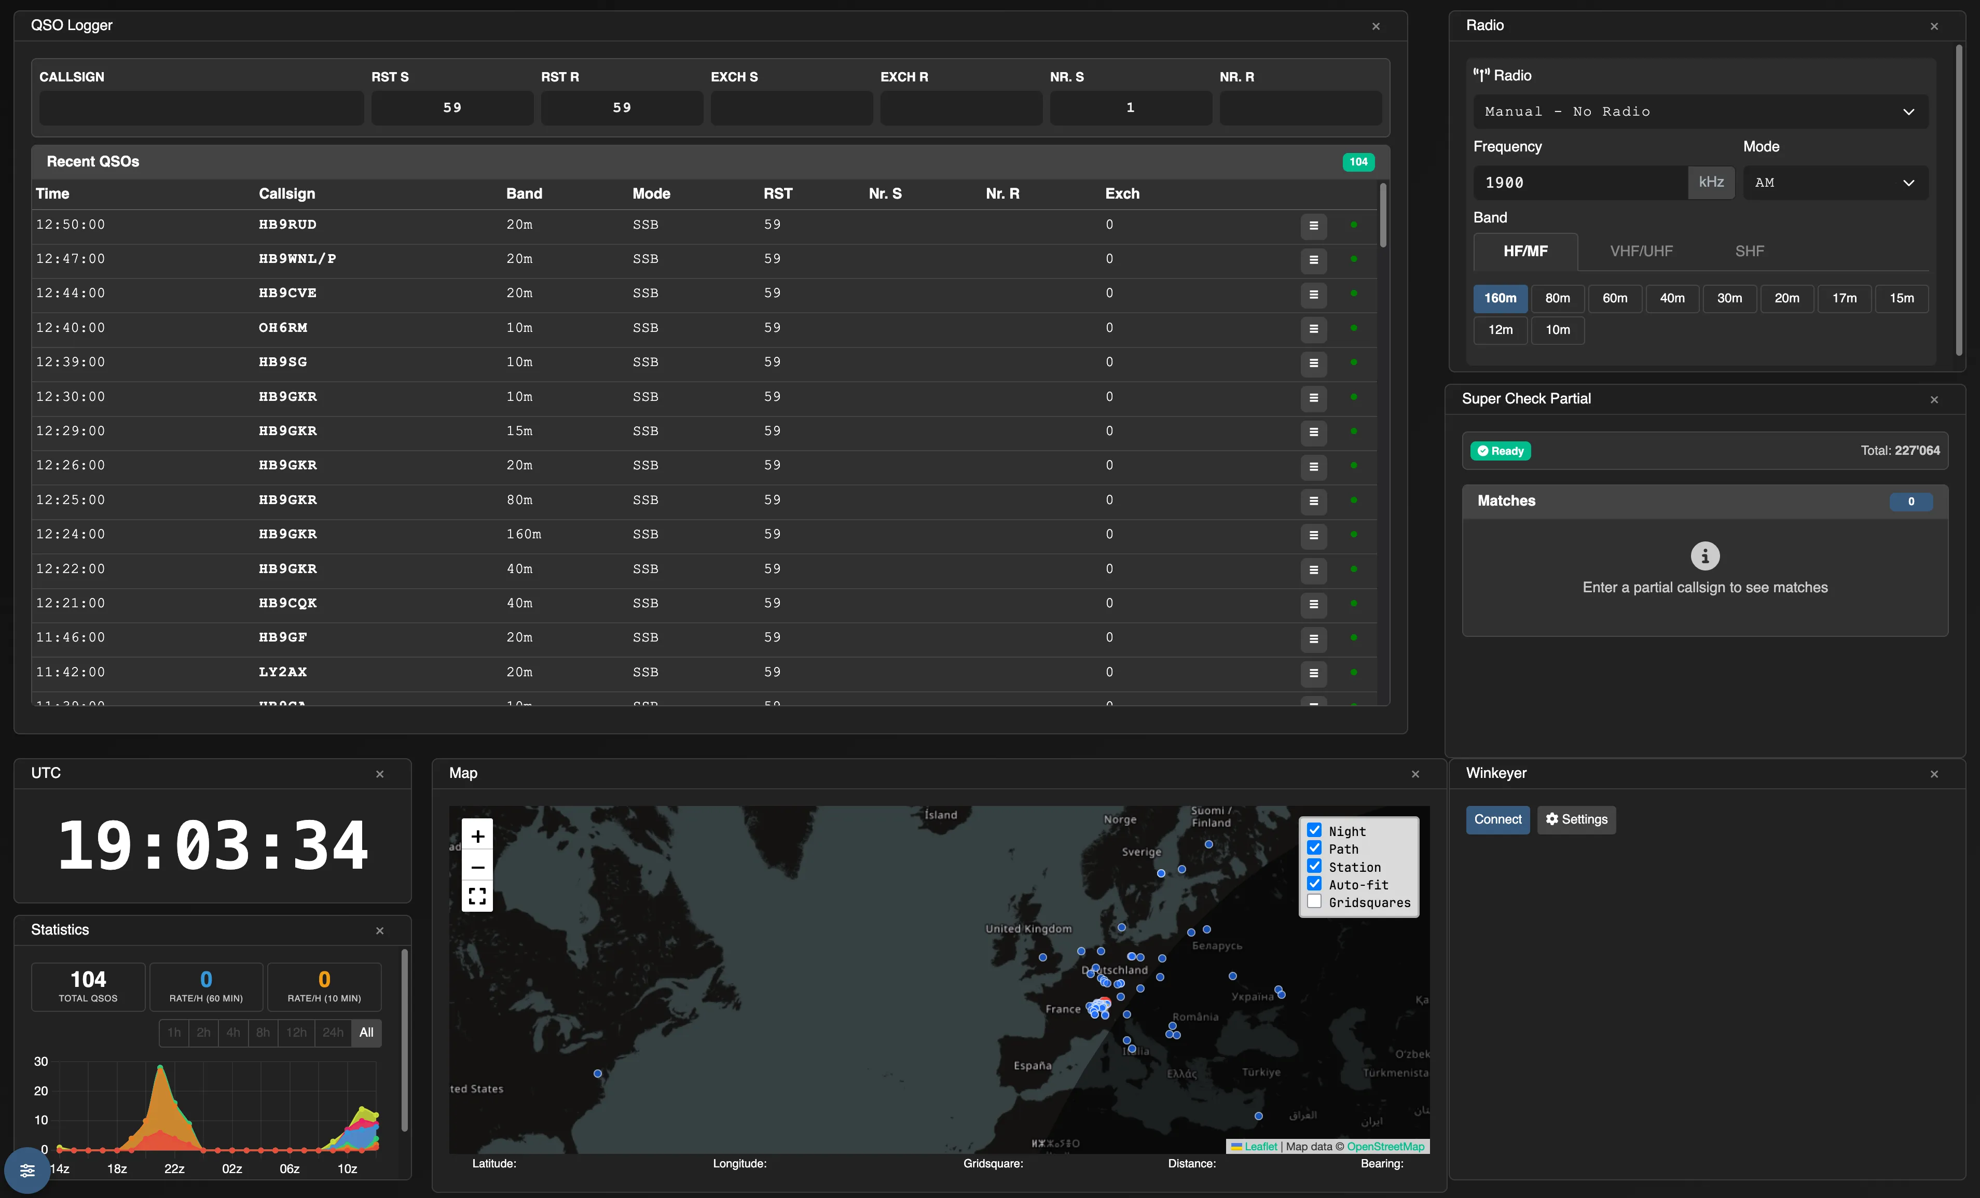Select the 20m band button
This screenshot has height=1198, width=1980.
coord(1786,299)
